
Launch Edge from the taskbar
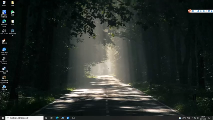[x=57, y=118]
